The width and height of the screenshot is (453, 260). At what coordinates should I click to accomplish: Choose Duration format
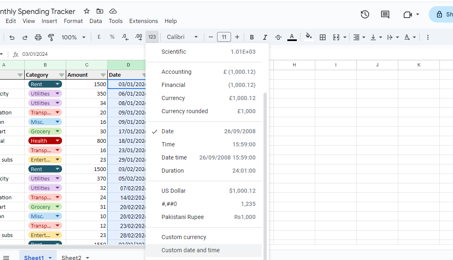tap(204, 171)
